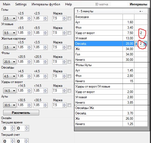151x143 pixels.
Task: Adjust the Фолы >20,5 odds spinner
Action: point(29,62)
